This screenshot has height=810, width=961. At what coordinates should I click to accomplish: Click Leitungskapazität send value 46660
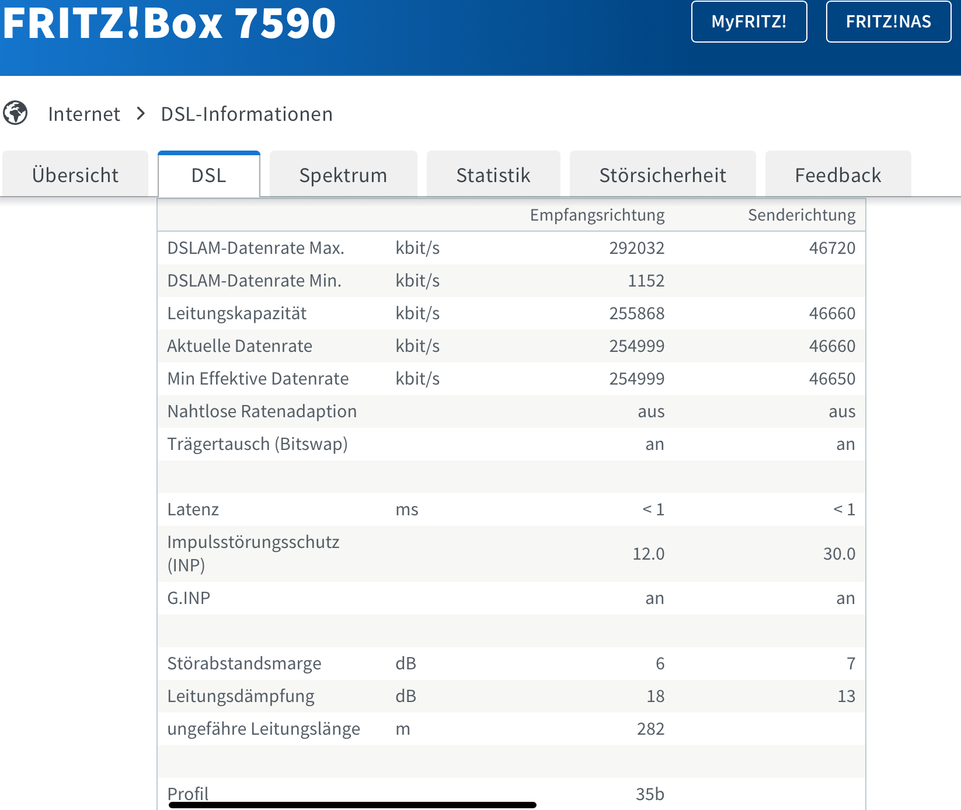point(832,313)
